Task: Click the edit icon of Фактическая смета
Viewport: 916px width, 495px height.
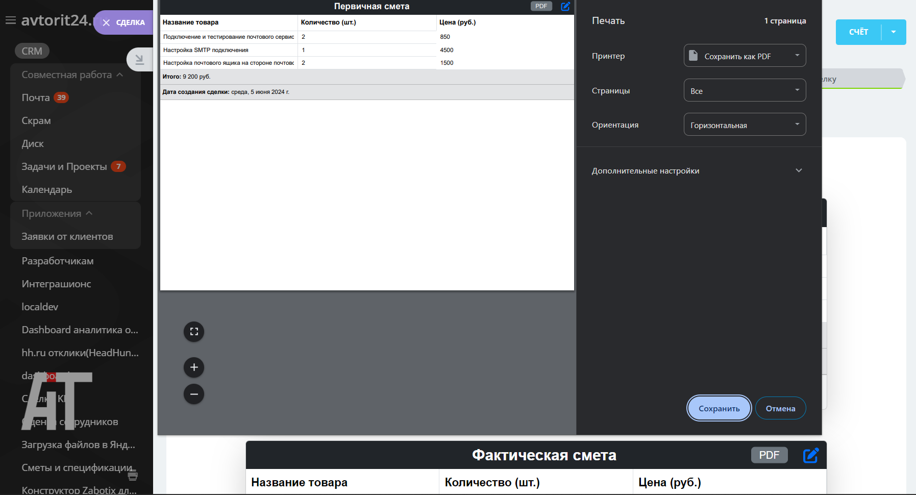Action: (x=811, y=455)
